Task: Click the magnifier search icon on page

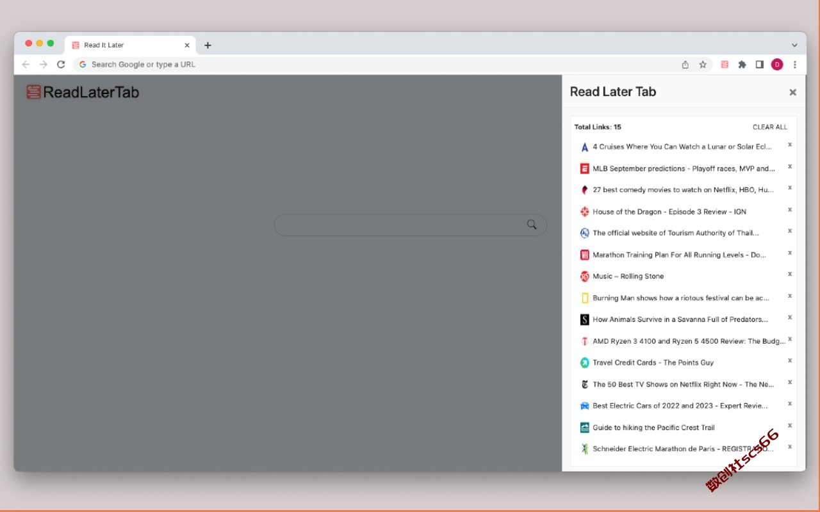Action: (x=532, y=225)
